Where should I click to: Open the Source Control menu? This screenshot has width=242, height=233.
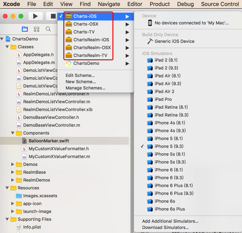coord(220,4)
